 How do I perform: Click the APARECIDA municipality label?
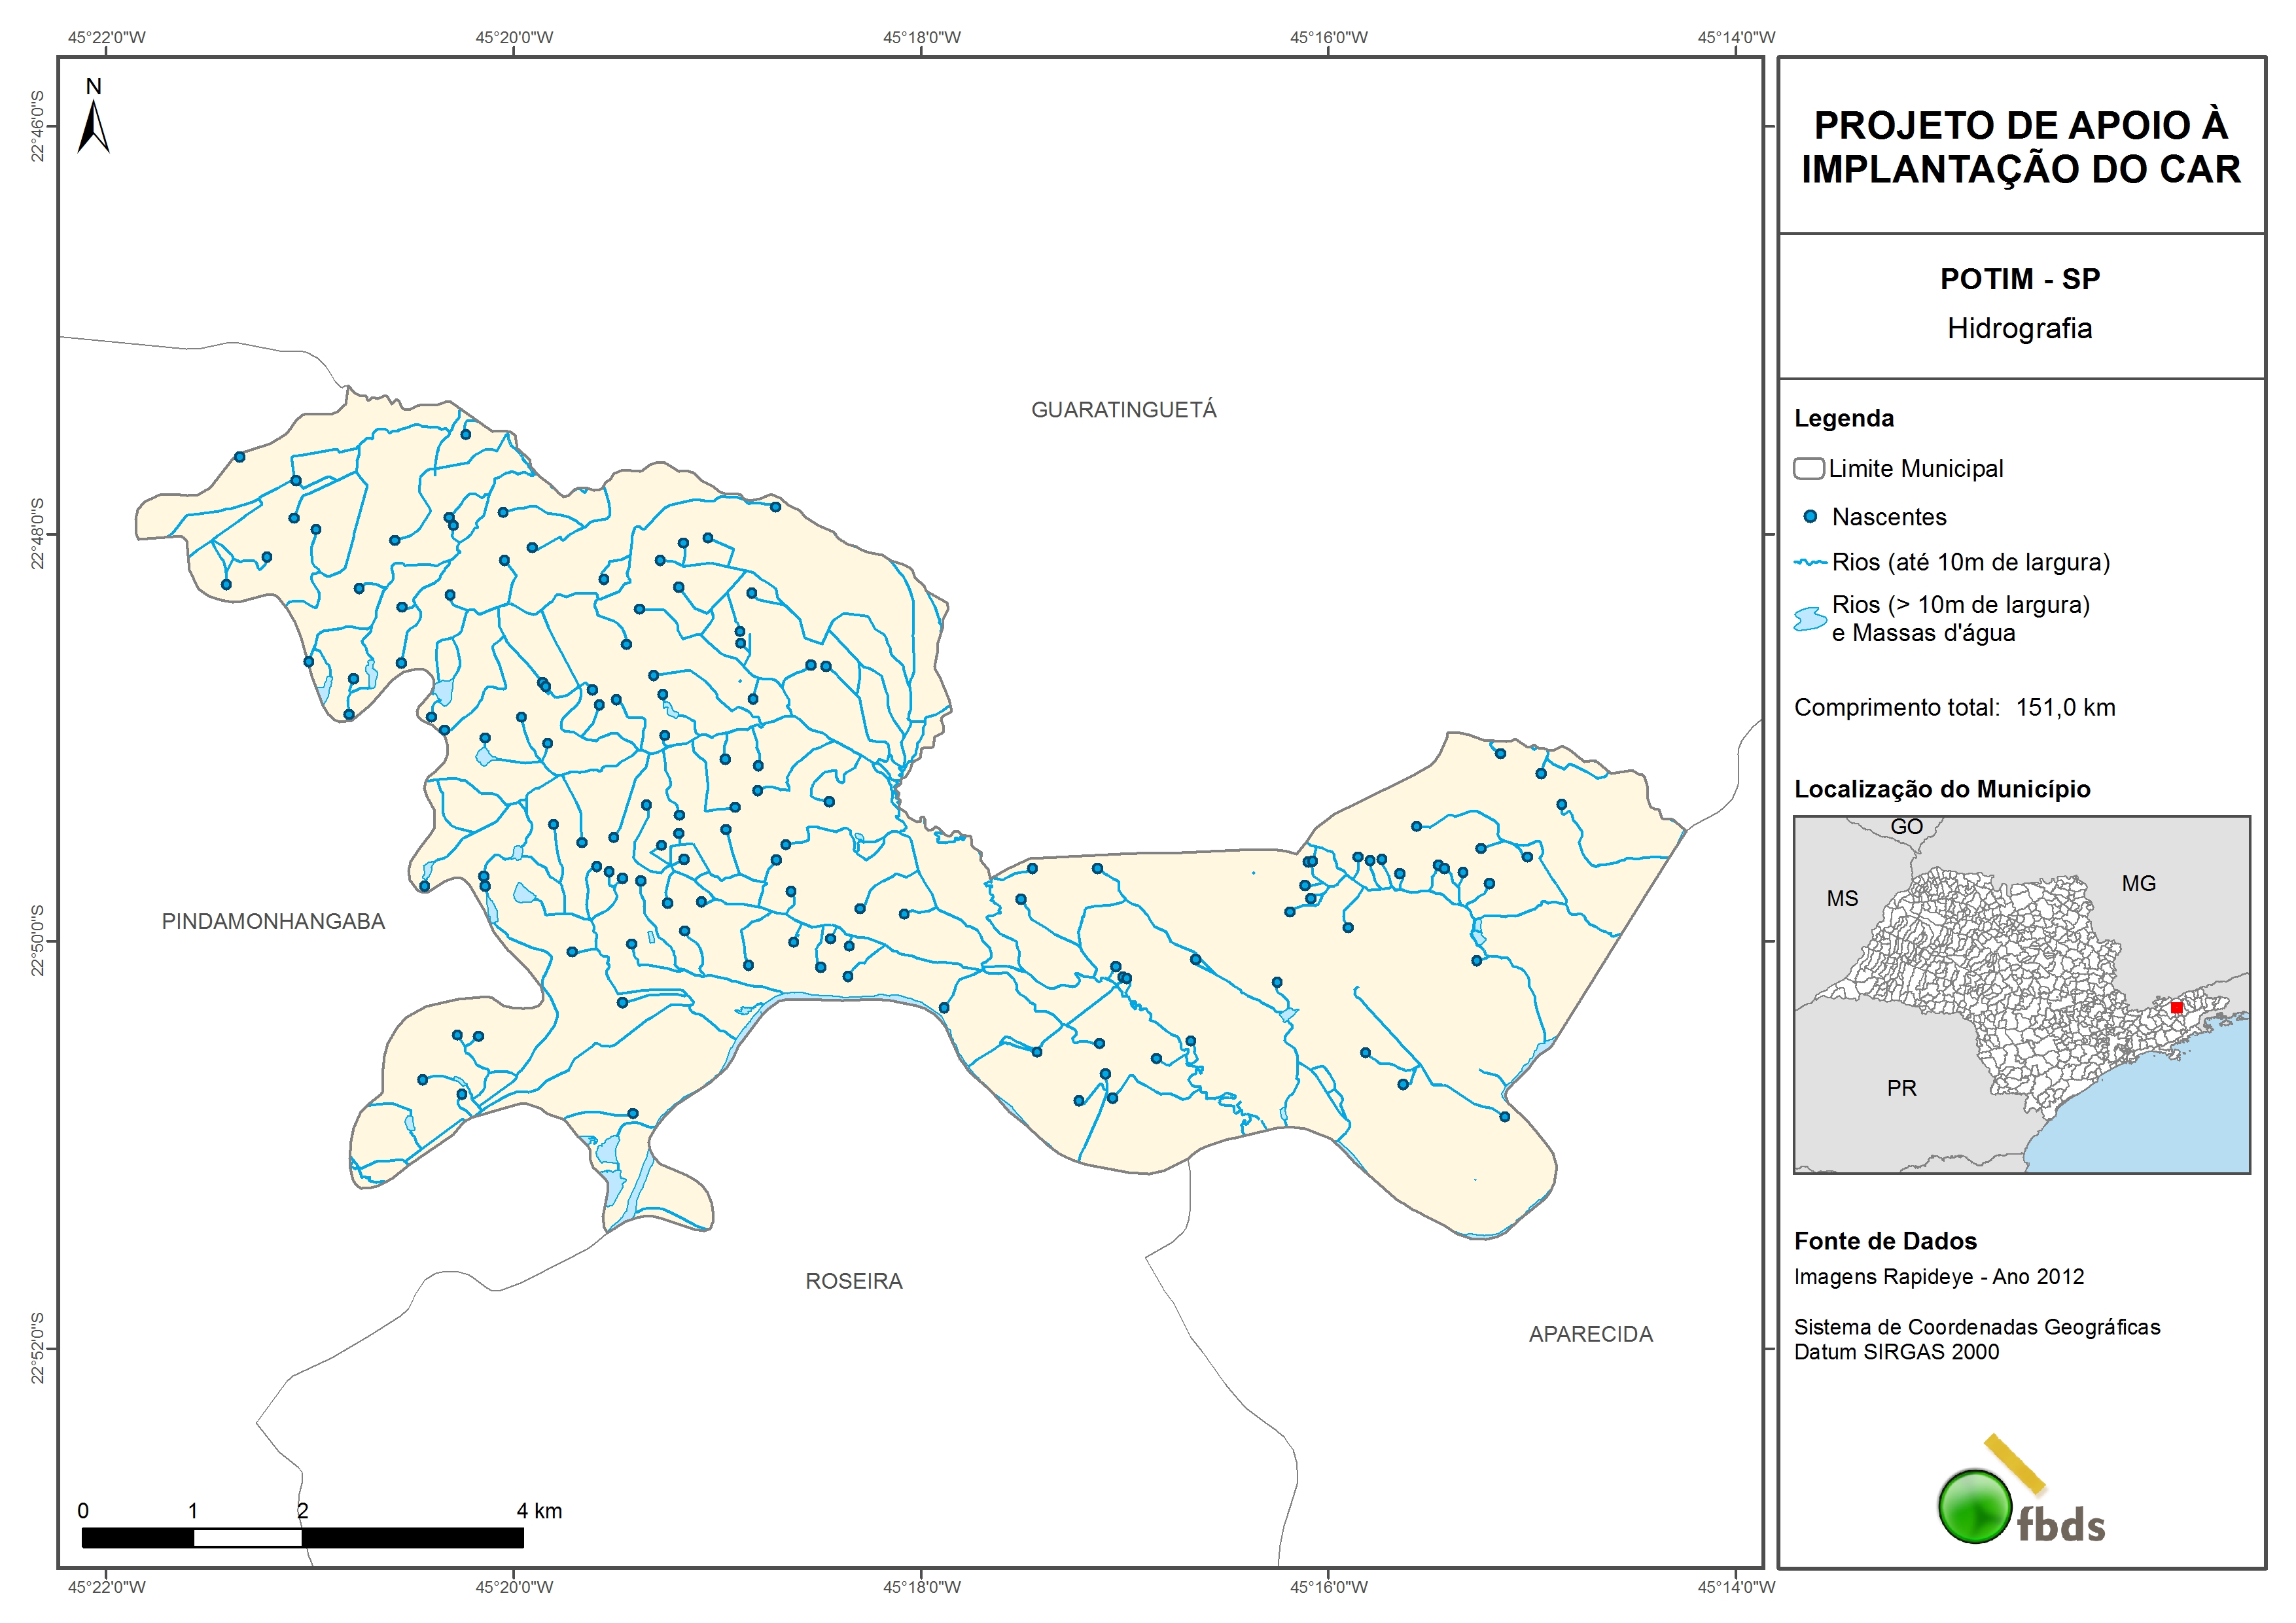(x=1590, y=1334)
